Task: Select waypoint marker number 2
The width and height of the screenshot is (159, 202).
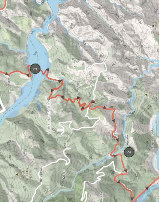Action: click(129, 152)
